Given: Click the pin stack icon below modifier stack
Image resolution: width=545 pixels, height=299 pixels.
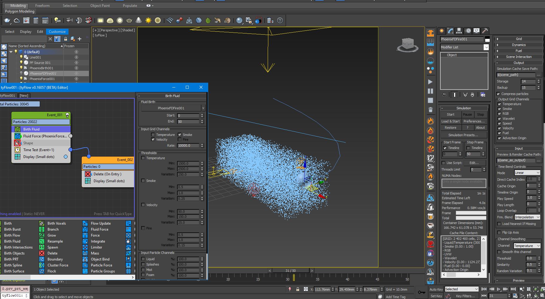Looking at the screenshot, I should (x=444, y=95).
